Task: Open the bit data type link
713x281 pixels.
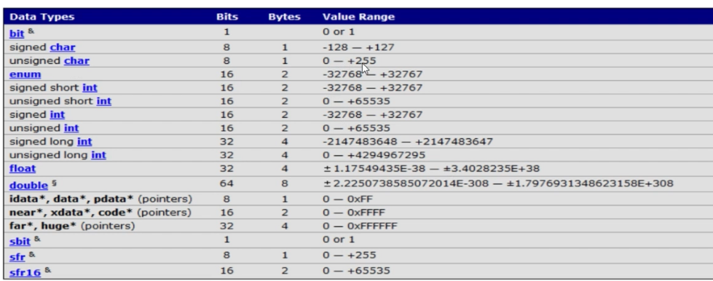Action: tap(17, 33)
